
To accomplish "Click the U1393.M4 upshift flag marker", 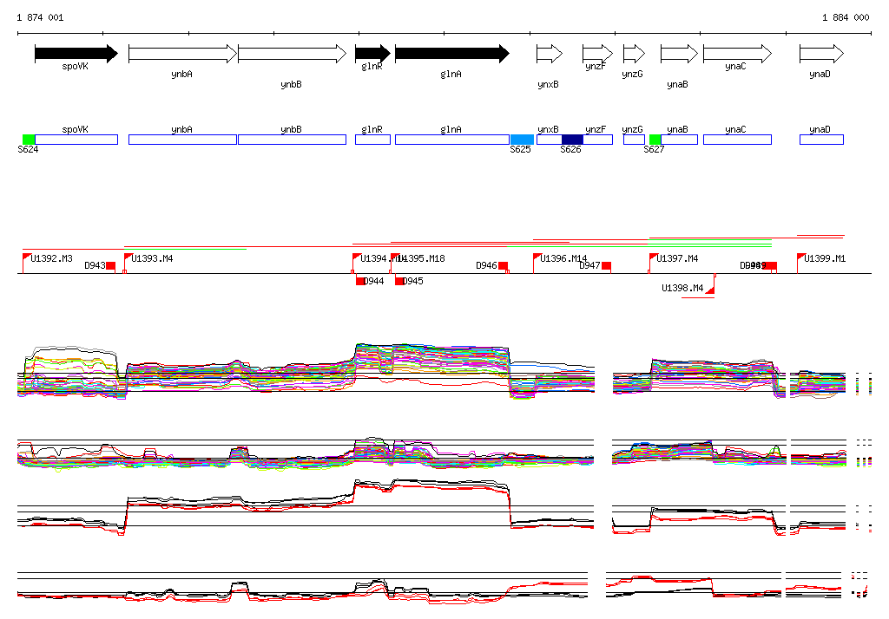I will pos(128,258).
